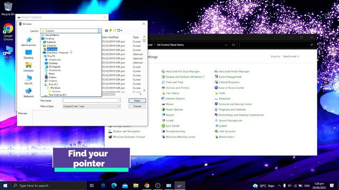Choose Music in Look in list
The width and height of the screenshot is (339, 190).
[x=52, y=74]
